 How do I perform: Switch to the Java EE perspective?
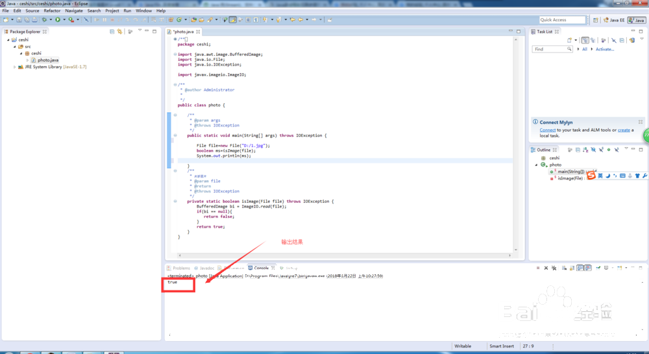coord(614,20)
